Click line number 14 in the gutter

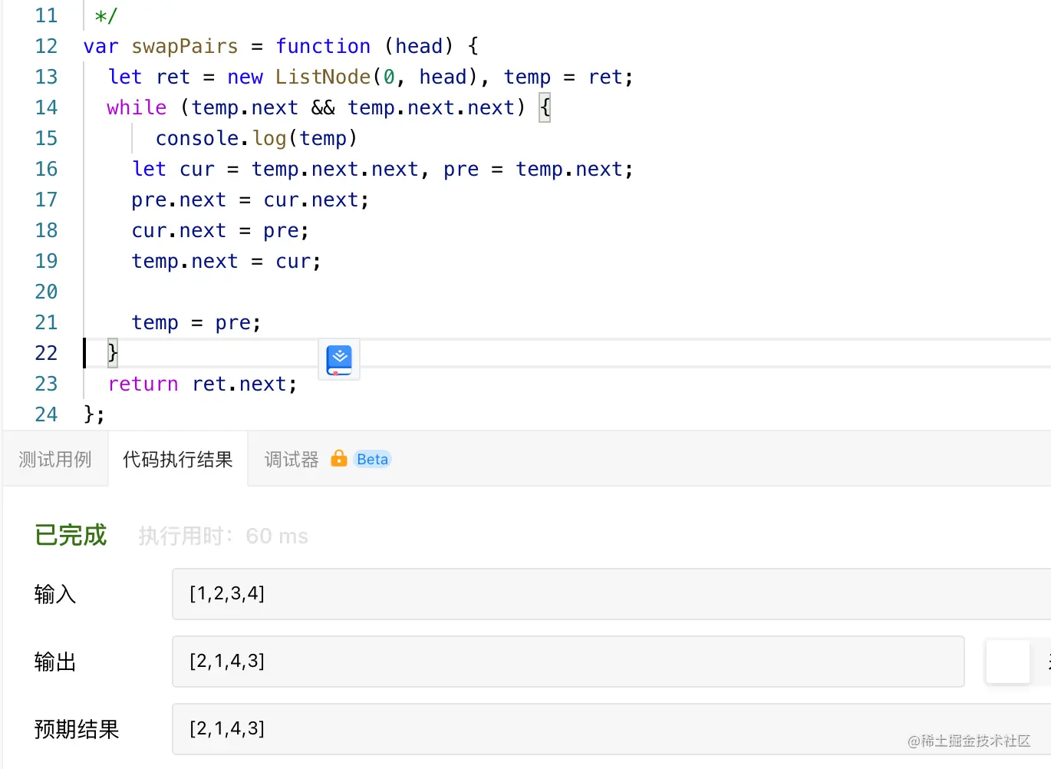[46, 107]
